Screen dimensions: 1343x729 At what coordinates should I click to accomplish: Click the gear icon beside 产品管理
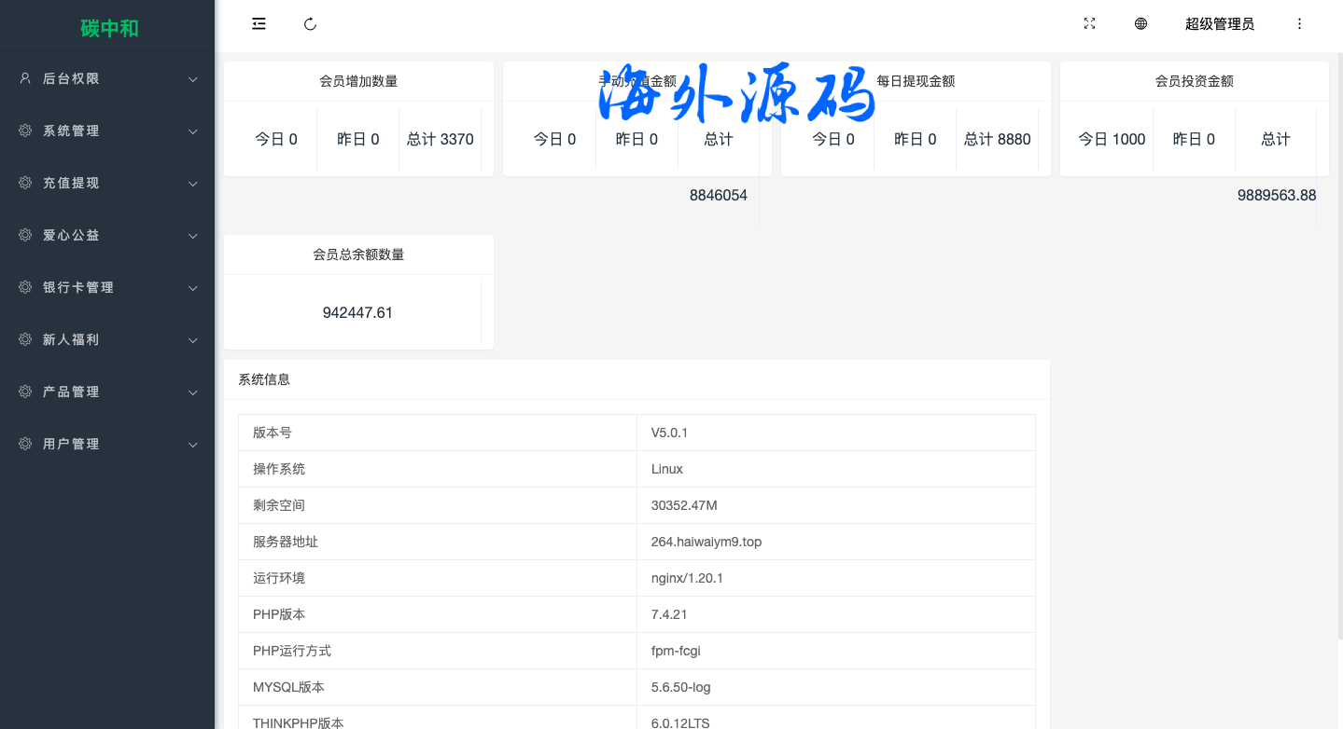[25, 392]
